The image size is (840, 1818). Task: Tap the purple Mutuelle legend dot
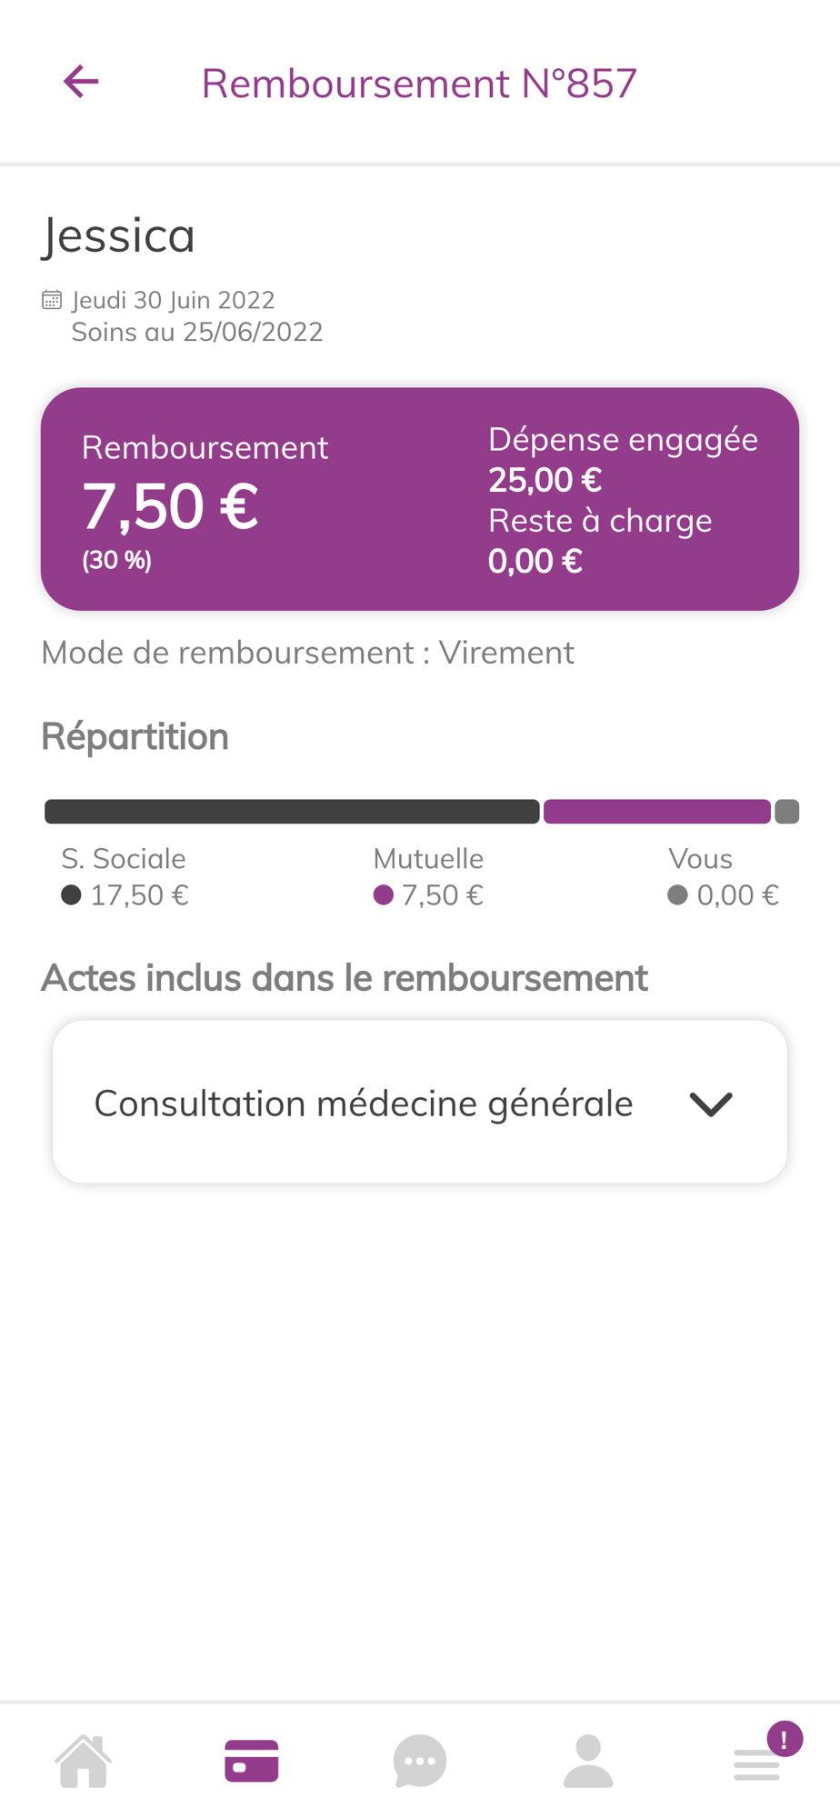coord(384,895)
